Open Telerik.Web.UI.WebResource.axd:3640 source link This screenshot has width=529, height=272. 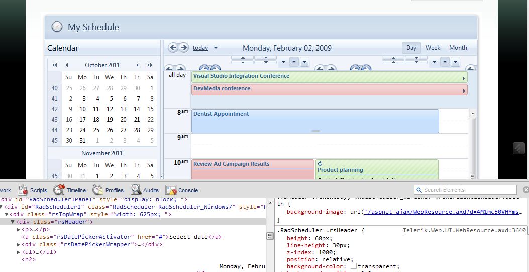click(464, 230)
